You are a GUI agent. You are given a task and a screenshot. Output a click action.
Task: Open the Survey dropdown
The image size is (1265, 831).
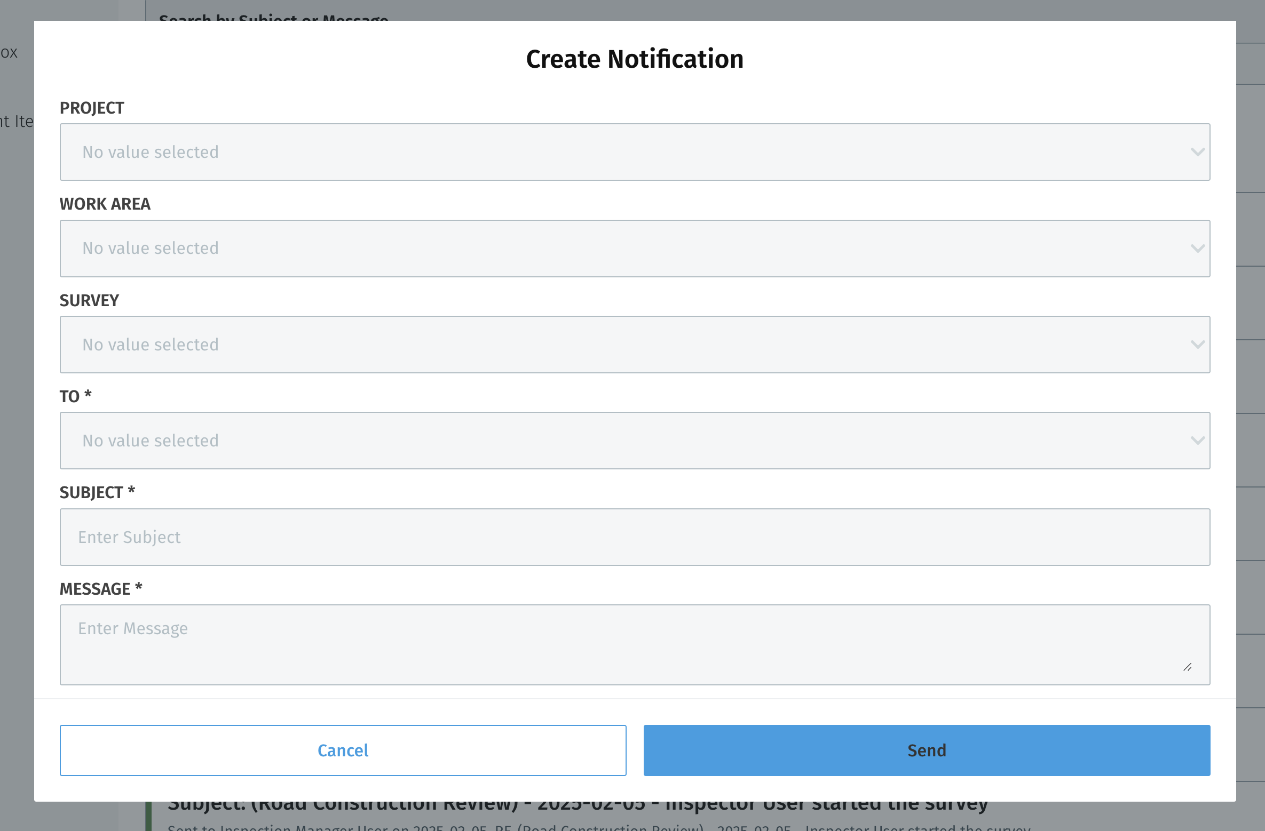pyautogui.click(x=635, y=345)
